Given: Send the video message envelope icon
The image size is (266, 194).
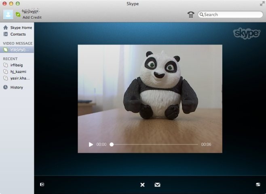Looking at the screenshot, I should (x=157, y=185).
